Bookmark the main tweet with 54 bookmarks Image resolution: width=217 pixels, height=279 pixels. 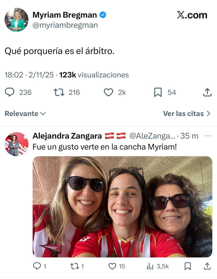point(158,92)
